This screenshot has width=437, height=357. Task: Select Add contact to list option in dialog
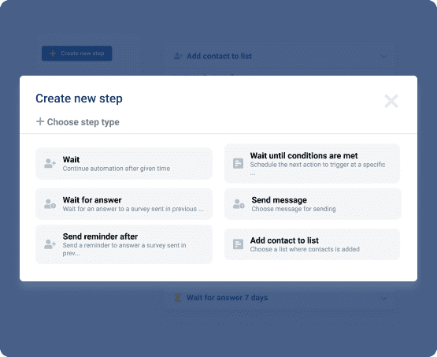tap(312, 244)
